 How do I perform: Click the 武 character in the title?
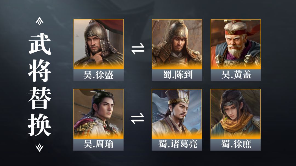point(40,45)
